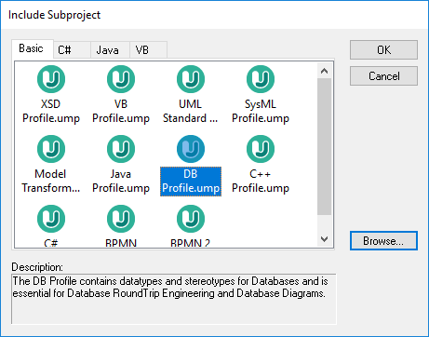429x337 pixels.
Task: Click the 'XSD Profile.ump' label
Action: coord(51,111)
